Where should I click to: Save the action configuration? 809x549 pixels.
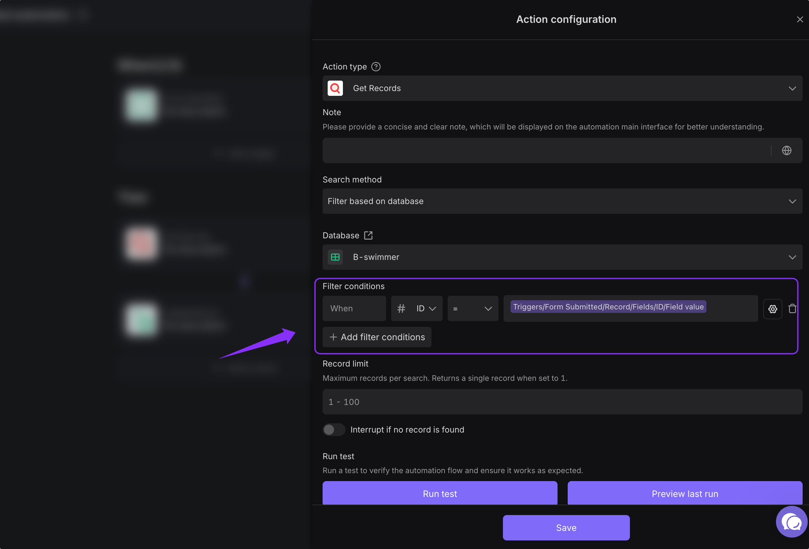[566, 527]
